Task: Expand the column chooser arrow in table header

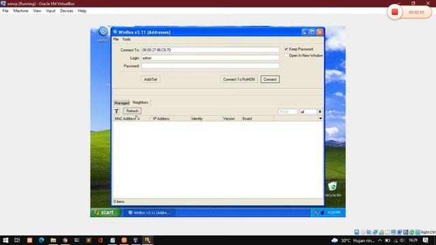Action: tap(320, 118)
